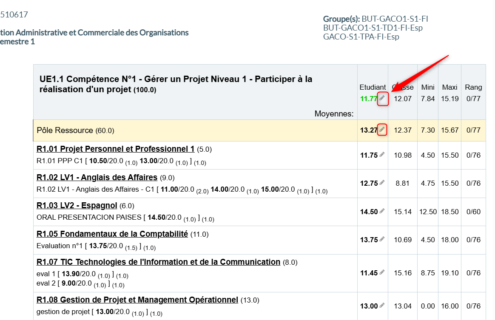Screen dimensions: 495x320
Task: Click the BUT-GACO1-S1-TD1-FI-Esp group name
Action: pyautogui.click(x=373, y=28)
